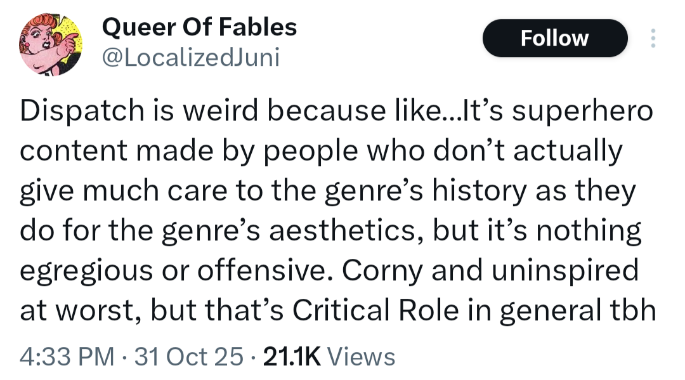View the 21.1K Views count
The image size is (685, 380).
(x=329, y=357)
